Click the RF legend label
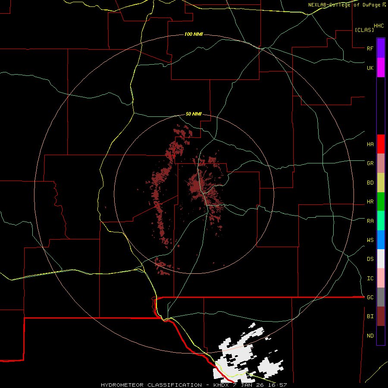This screenshot has width=388, height=388. (370, 48)
